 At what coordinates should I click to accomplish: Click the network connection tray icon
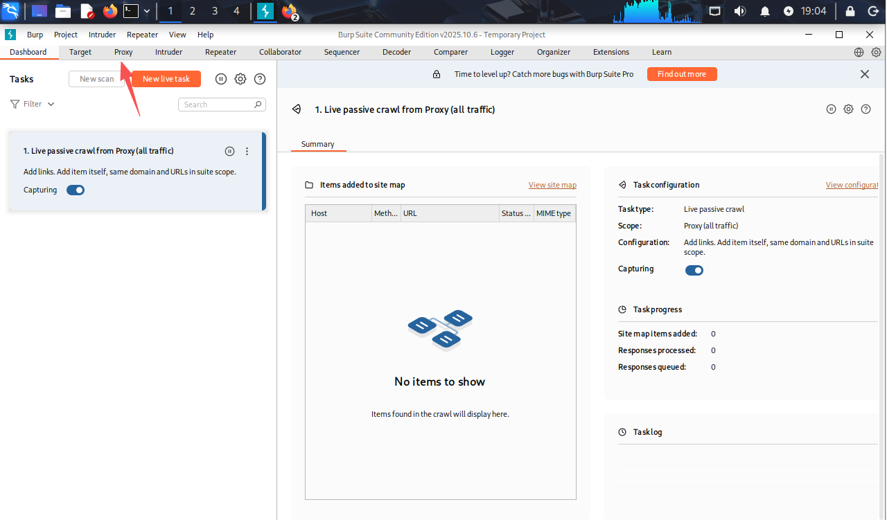(714, 11)
